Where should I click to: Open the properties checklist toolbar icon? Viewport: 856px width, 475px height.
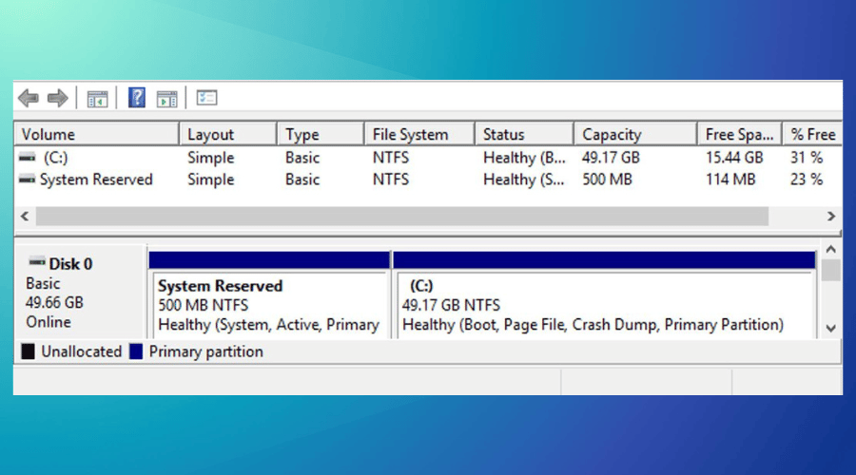(x=207, y=98)
